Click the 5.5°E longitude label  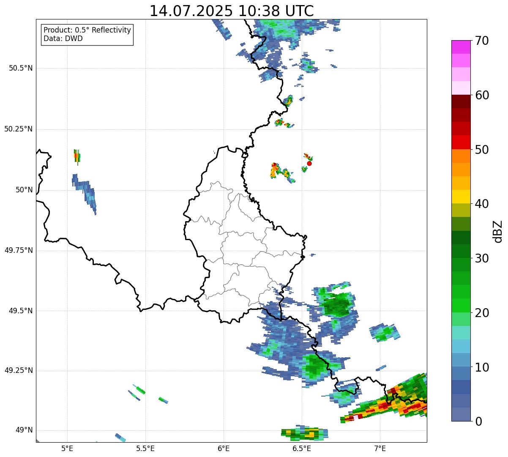tap(145, 449)
